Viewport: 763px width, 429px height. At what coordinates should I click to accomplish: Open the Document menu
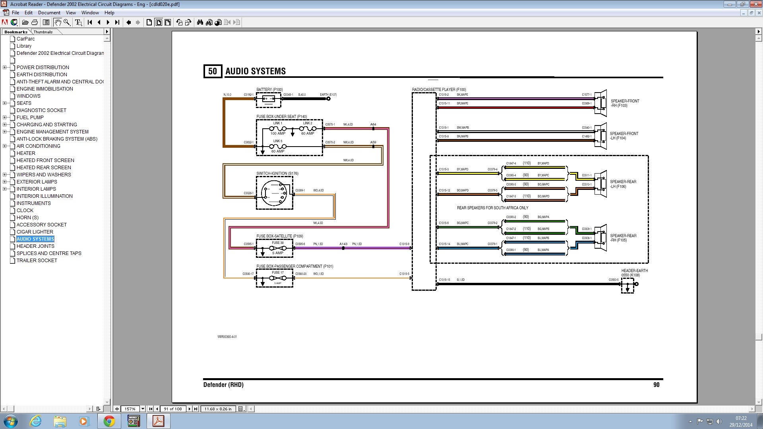point(49,13)
